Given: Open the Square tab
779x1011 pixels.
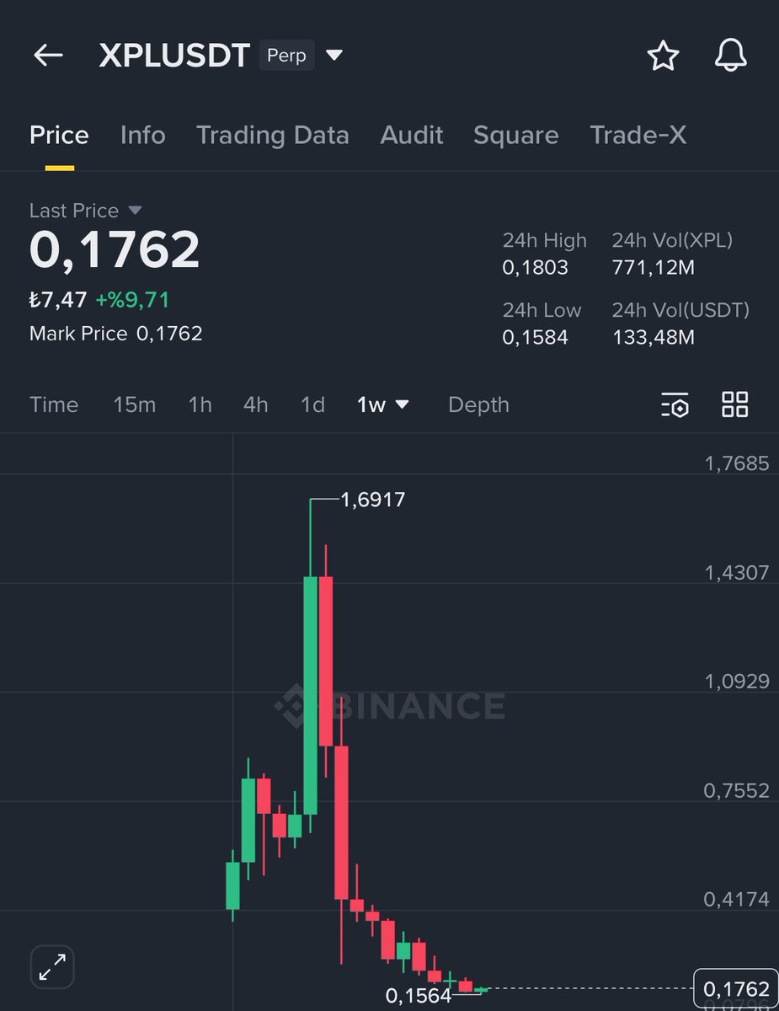Looking at the screenshot, I should pyautogui.click(x=516, y=136).
